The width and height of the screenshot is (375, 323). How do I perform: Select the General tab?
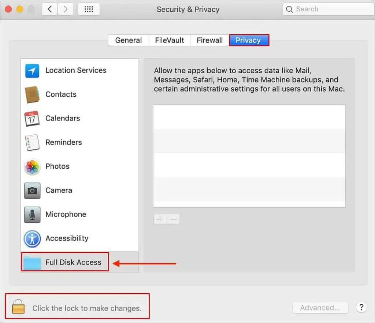pos(128,40)
